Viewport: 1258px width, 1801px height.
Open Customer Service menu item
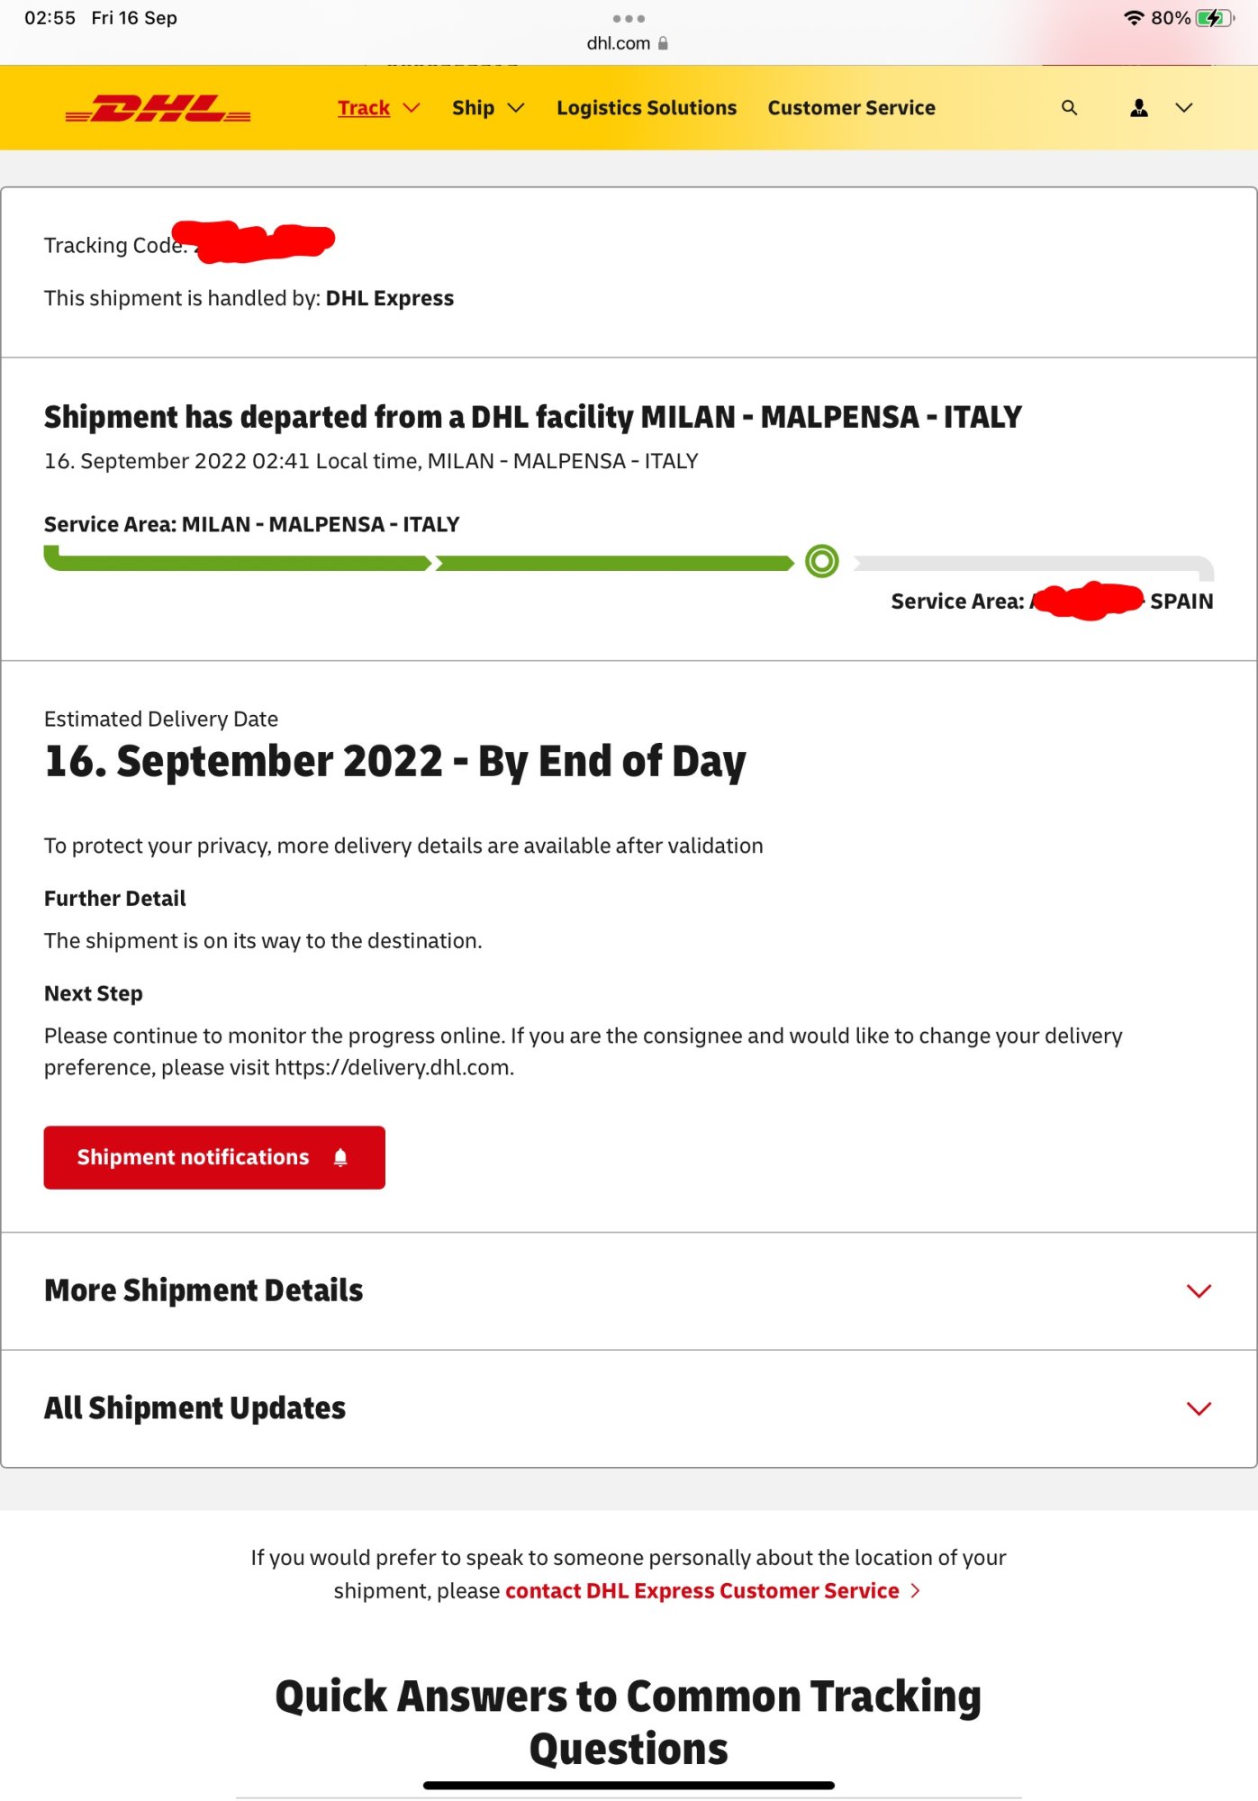851,108
